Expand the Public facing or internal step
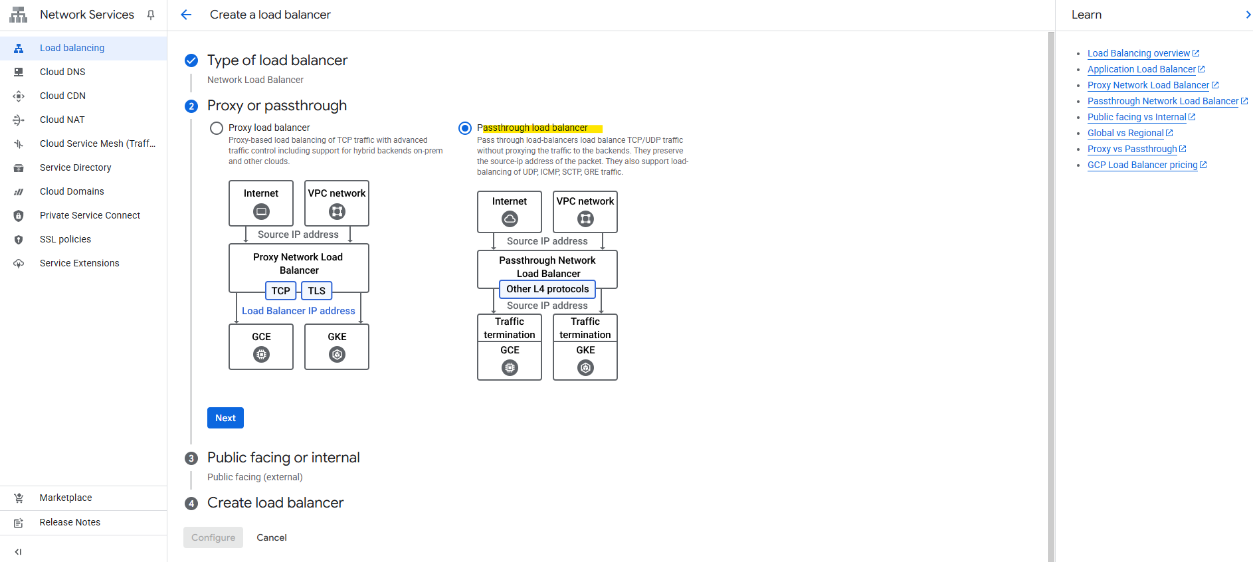Screen dimensions: 1253x562 pos(283,458)
